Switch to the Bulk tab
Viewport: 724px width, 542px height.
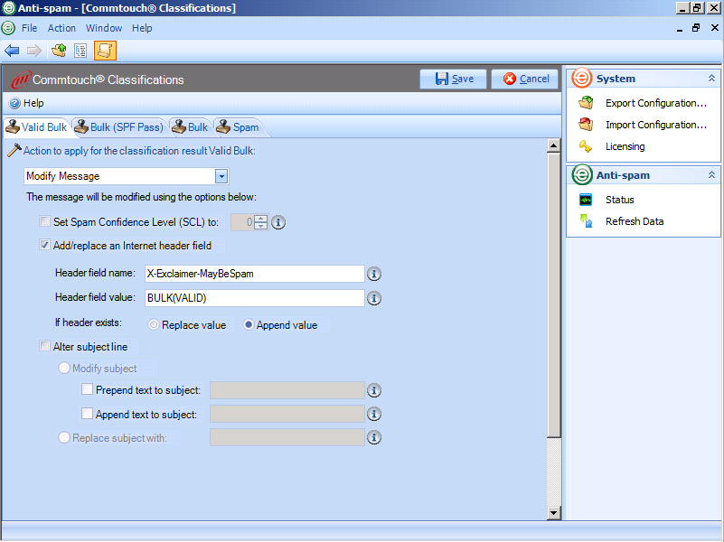click(x=190, y=126)
